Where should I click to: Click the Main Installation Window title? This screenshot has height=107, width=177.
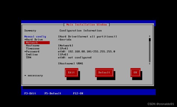[87, 25]
